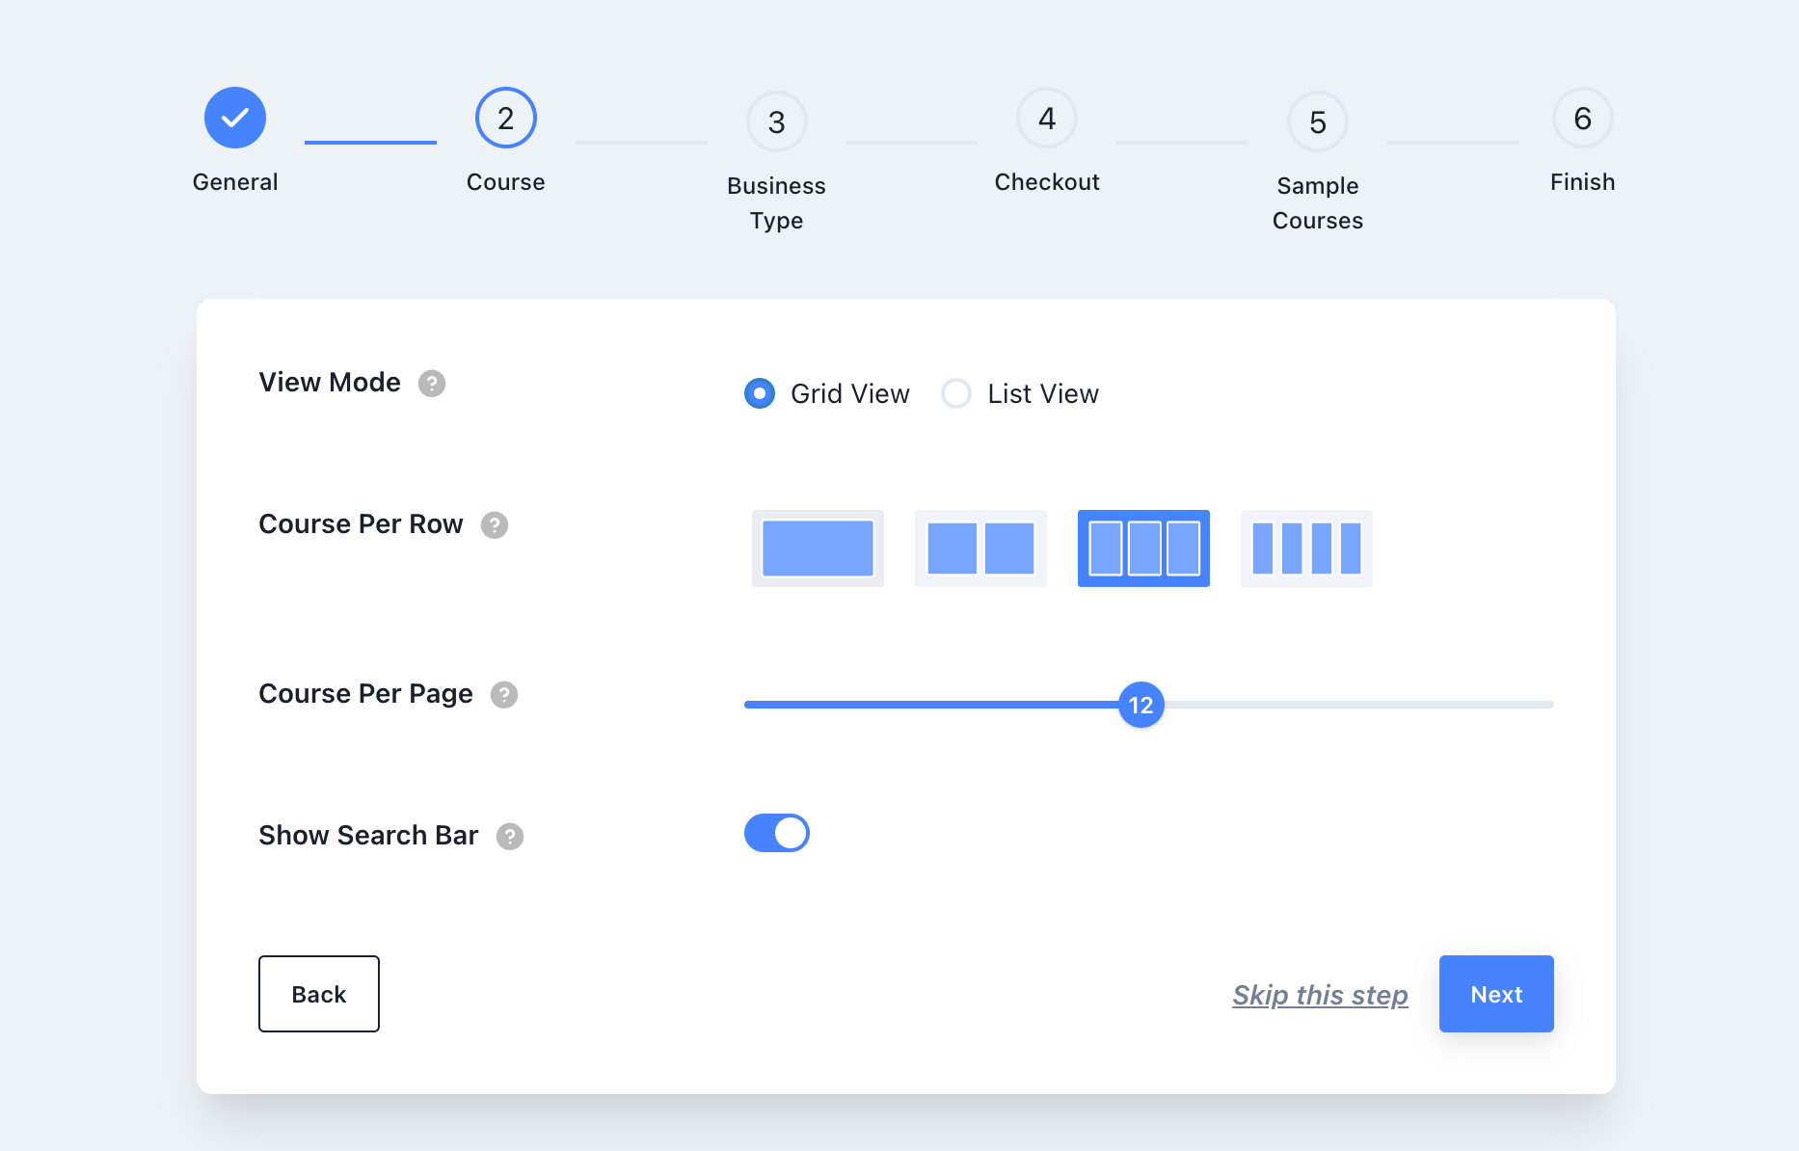Click the Course Per Page slider handle
1799x1151 pixels.
tap(1141, 705)
